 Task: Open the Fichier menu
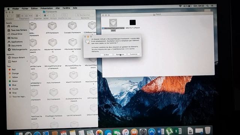pyautogui.click(x=25, y=9)
